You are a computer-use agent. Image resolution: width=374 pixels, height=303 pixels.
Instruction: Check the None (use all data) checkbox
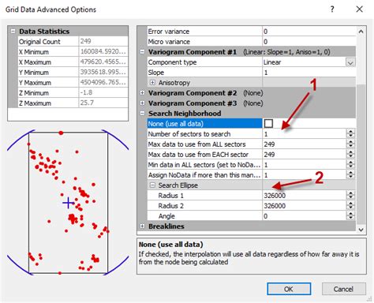pyautogui.click(x=268, y=123)
